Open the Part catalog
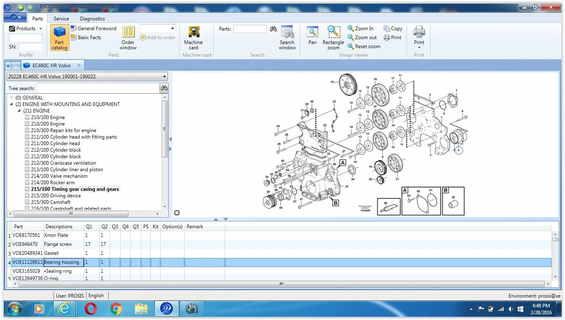The width and height of the screenshot is (565, 320). pyautogui.click(x=60, y=38)
